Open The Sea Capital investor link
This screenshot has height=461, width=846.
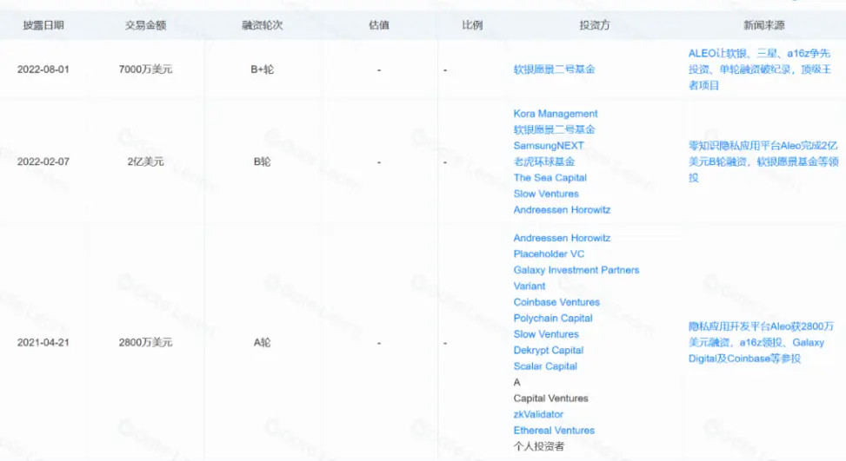coord(550,178)
